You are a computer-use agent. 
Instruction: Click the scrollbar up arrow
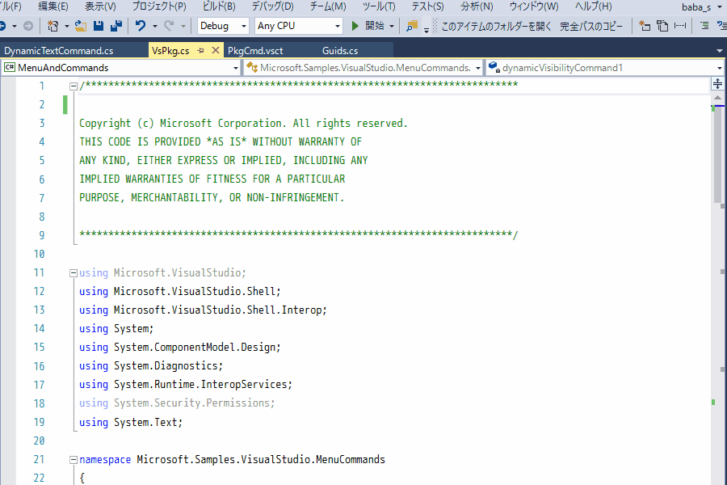(x=717, y=98)
